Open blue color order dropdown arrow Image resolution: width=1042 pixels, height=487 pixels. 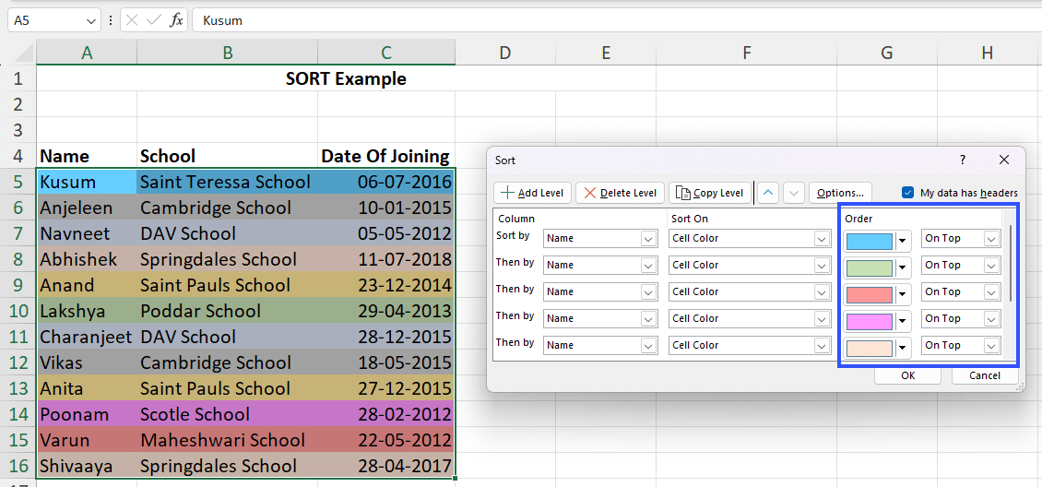[903, 240]
